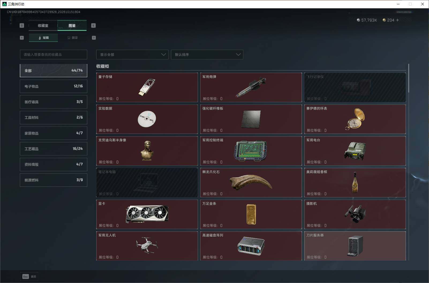429x283 pixels.
Task: Click the Esc 返回 back button
Action: click(x=29, y=277)
